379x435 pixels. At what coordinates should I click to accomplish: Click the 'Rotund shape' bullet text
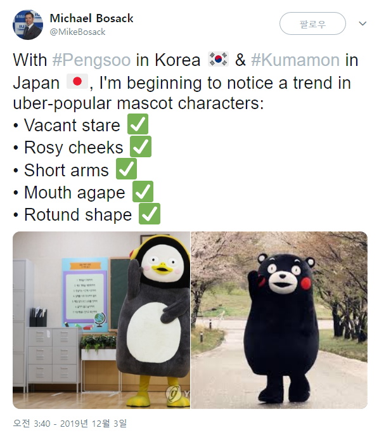pos(78,215)
